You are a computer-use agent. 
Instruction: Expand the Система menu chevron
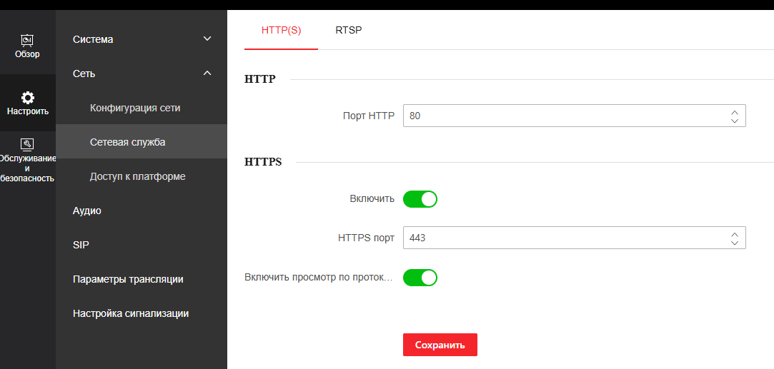207,39
